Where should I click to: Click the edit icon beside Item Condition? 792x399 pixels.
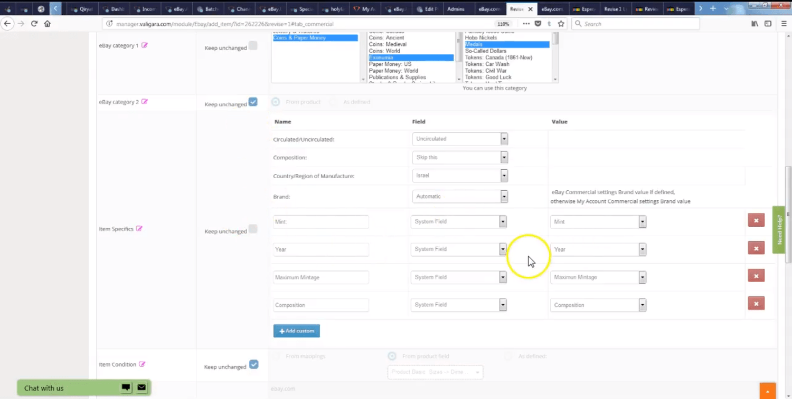[142, 364]
